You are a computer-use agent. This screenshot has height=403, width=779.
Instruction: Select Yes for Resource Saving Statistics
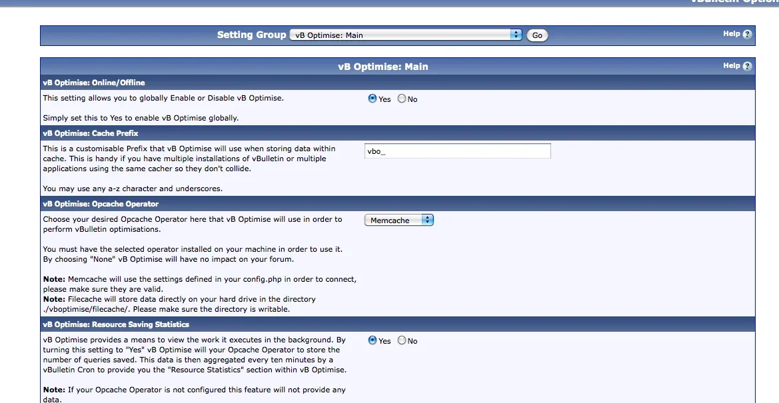[372, 340]
